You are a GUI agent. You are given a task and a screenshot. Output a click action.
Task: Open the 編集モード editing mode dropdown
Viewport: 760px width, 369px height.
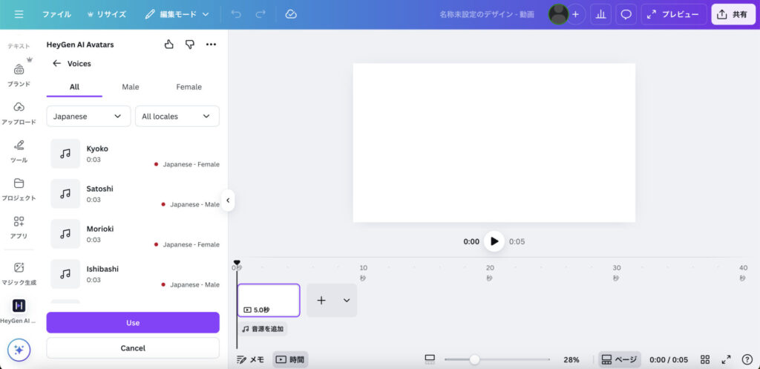point(177,14)
